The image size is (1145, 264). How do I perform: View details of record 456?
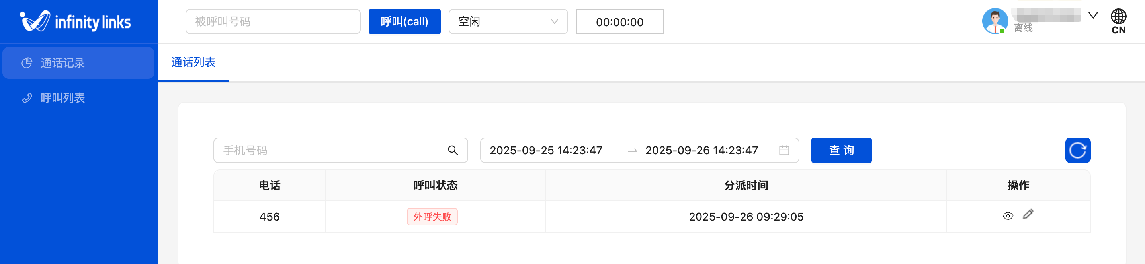tap(1008, 216)
